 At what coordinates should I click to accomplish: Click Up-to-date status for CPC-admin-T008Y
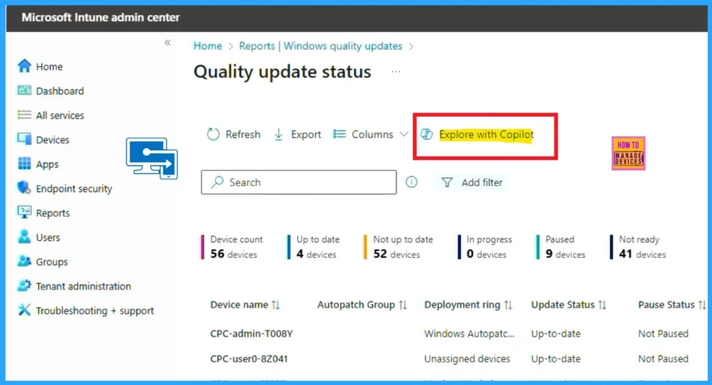tap(556, 334)
